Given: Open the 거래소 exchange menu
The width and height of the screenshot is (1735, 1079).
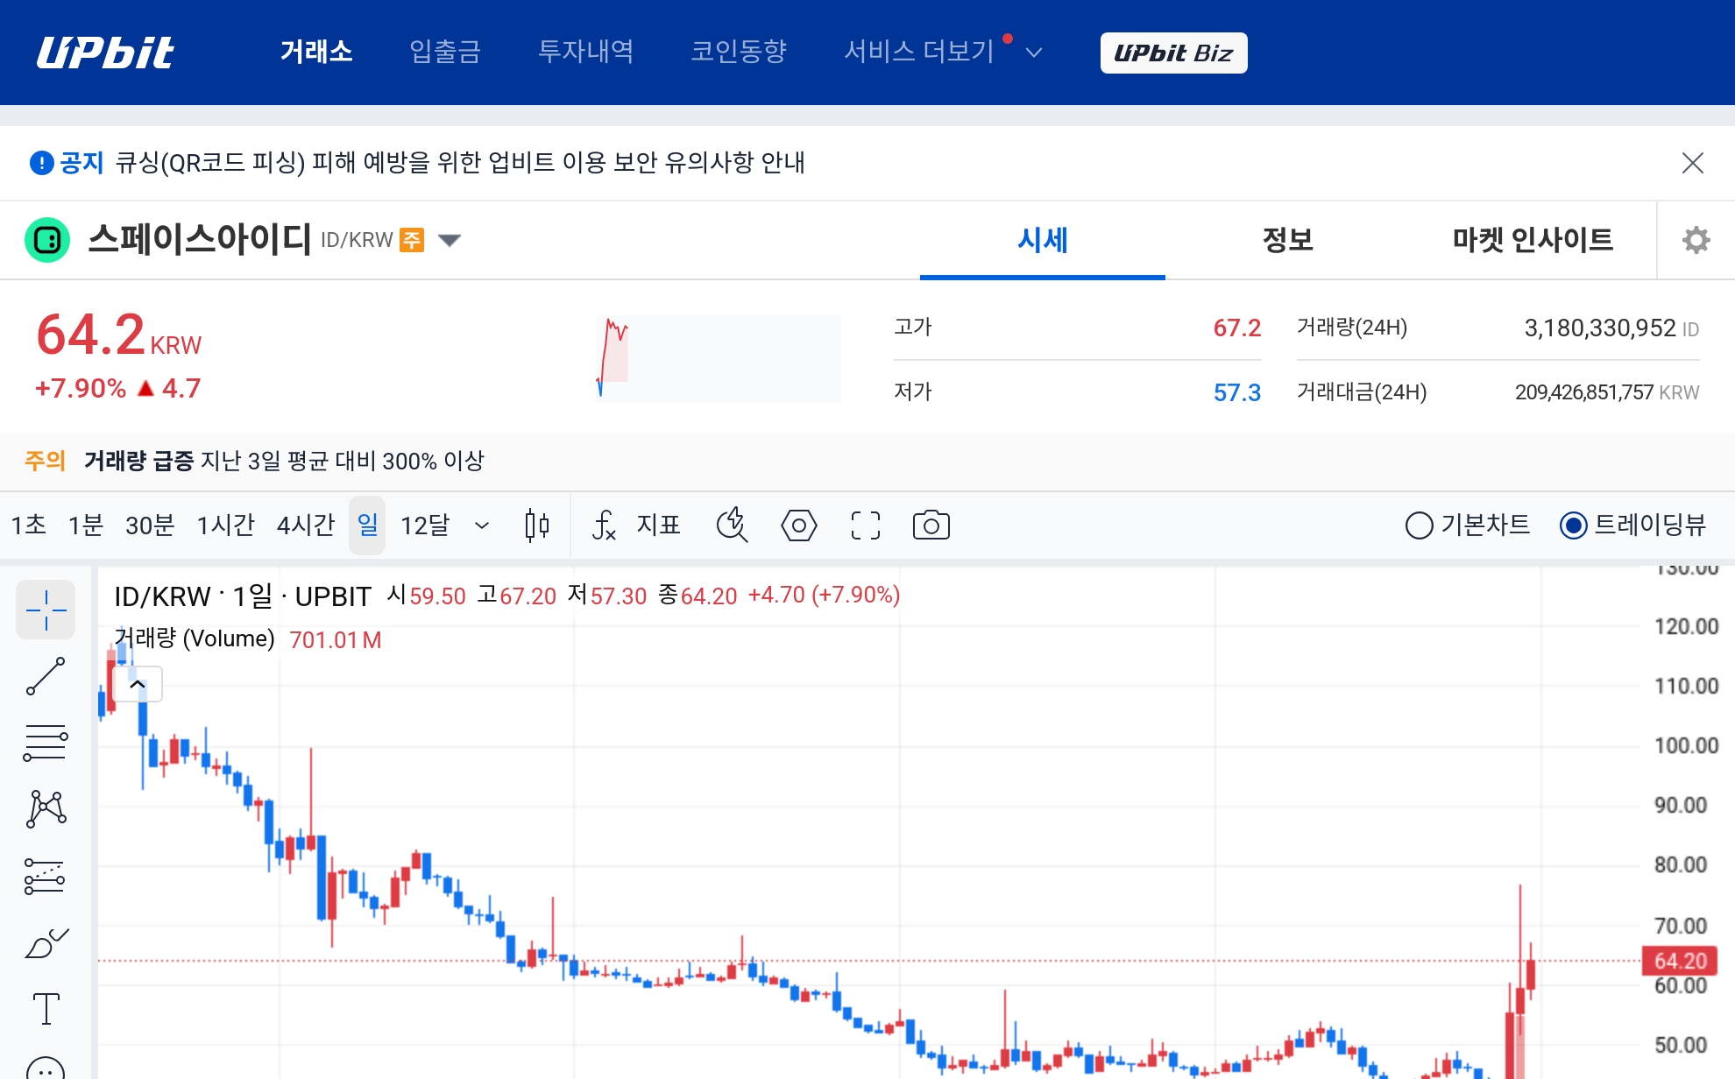Looking at the screenshot, I should point(316,52).
